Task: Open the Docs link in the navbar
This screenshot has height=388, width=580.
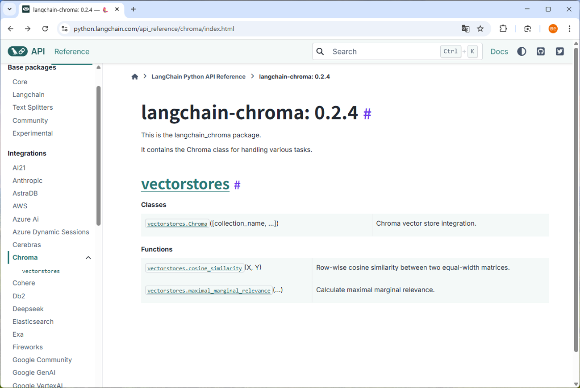Action: point(499,51)
